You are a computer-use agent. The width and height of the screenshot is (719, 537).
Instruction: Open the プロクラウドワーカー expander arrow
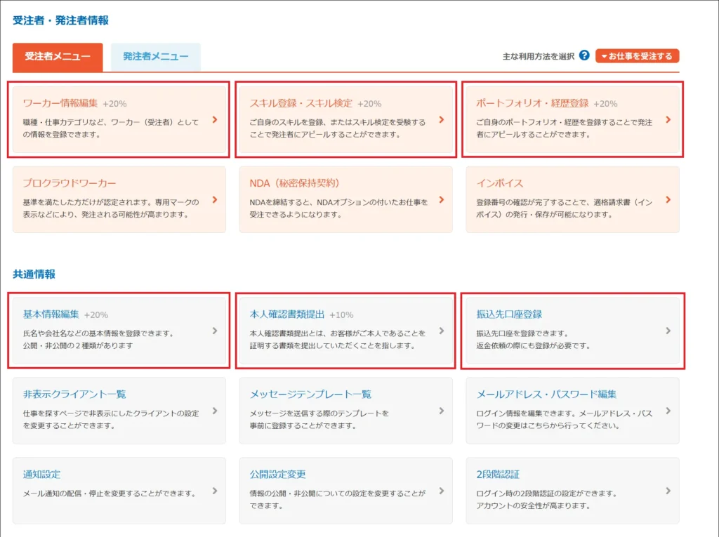(215, 201)
